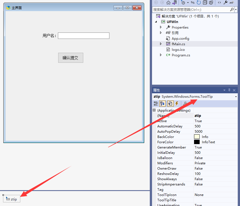The image size is (240, 206).
Task: Select the ztip component in the tray
Action: tap(12, 199)
